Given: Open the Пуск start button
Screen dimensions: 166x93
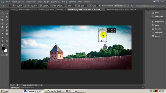Looking at the screenshot, I should click(x=4, y=91).
